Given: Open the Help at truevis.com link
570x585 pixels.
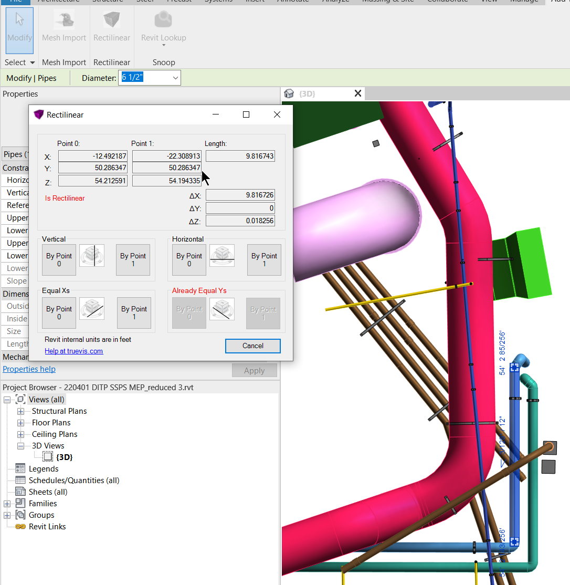Looking at the screenshot, I should (74, 351).
